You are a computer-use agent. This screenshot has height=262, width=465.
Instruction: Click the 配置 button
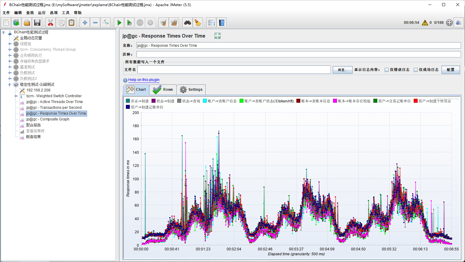(x=450, y=70)
